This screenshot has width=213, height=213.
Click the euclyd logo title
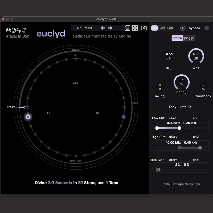[x=51, y=34]
